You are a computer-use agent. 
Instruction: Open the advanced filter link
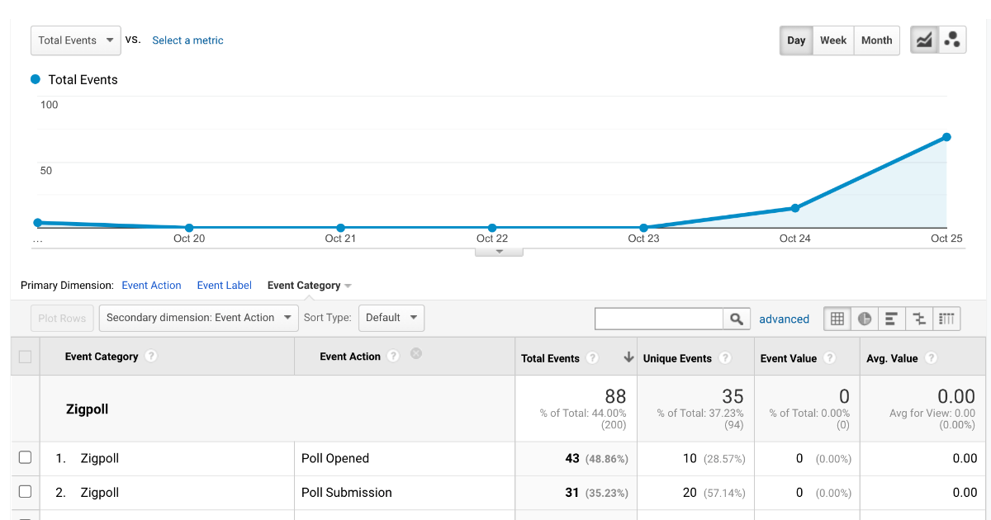pos(784,319)
